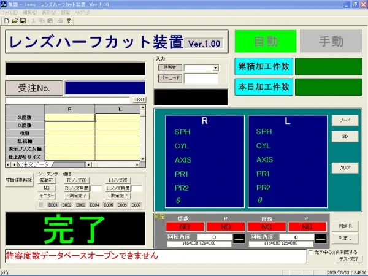This screenshot has width=368, height=276.
Task: Click the バーコード button
Action: click(170, 78)
